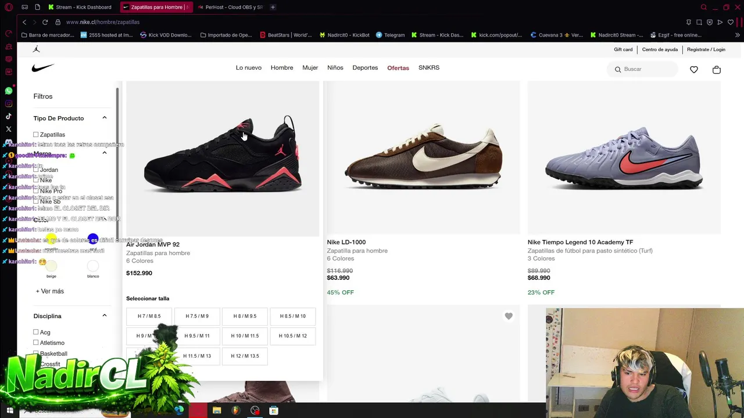Viewport: 744px width, 418px height.
Task: Switch to PerHost Cloud OBS tab
Action: coord(230,7)
